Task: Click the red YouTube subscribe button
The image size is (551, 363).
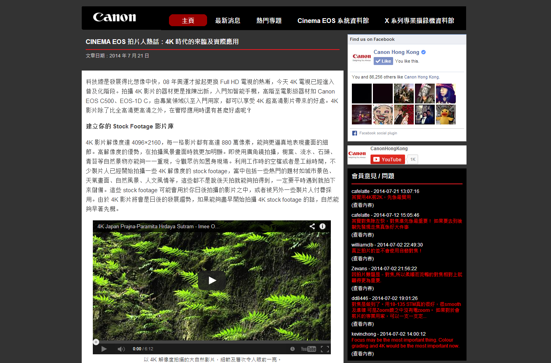Action: point(388,159)
